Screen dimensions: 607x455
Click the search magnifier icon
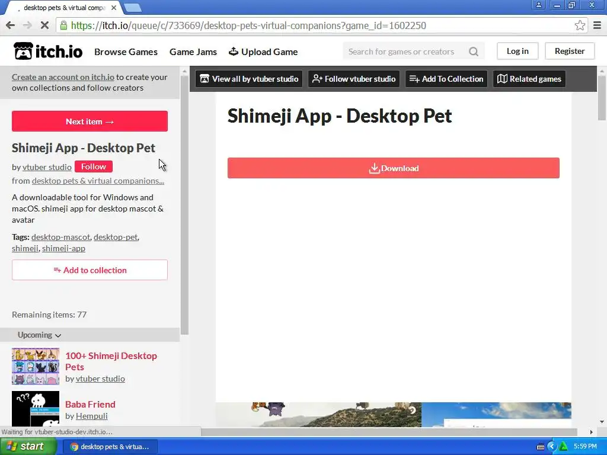coord(474,52)
